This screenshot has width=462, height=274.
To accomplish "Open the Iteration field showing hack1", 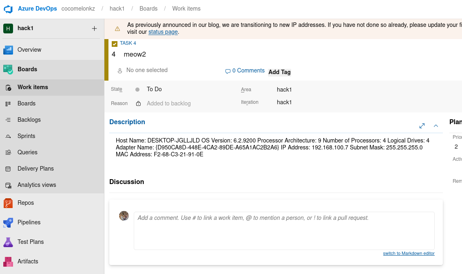I will 284,102.
